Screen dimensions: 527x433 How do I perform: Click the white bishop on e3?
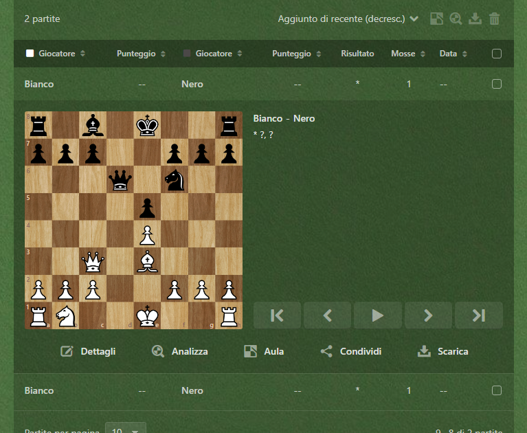point(147,261)
